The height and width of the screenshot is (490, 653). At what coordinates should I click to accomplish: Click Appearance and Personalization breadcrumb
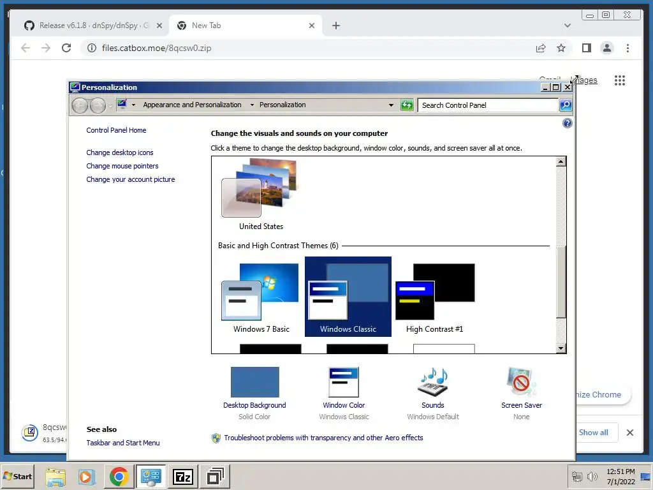(x=192, y=105)
